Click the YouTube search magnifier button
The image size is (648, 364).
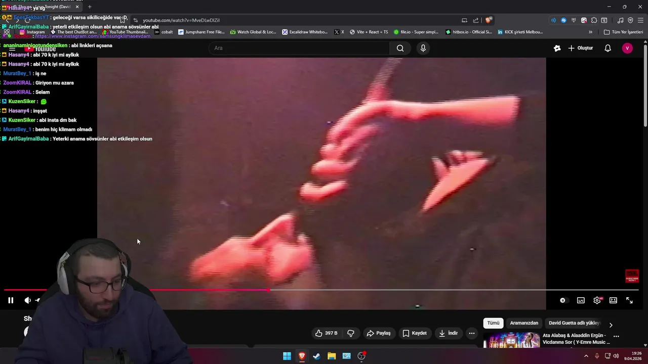[x=400, y=48]
